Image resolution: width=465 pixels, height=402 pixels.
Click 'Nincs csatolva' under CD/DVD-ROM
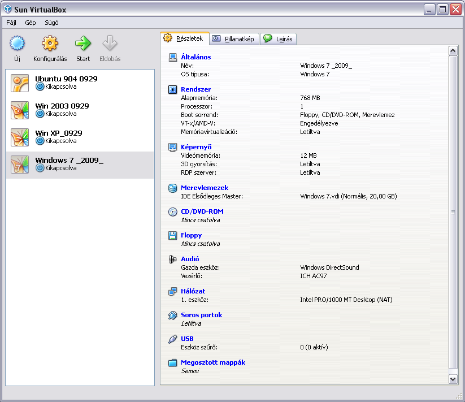point(201,220)
